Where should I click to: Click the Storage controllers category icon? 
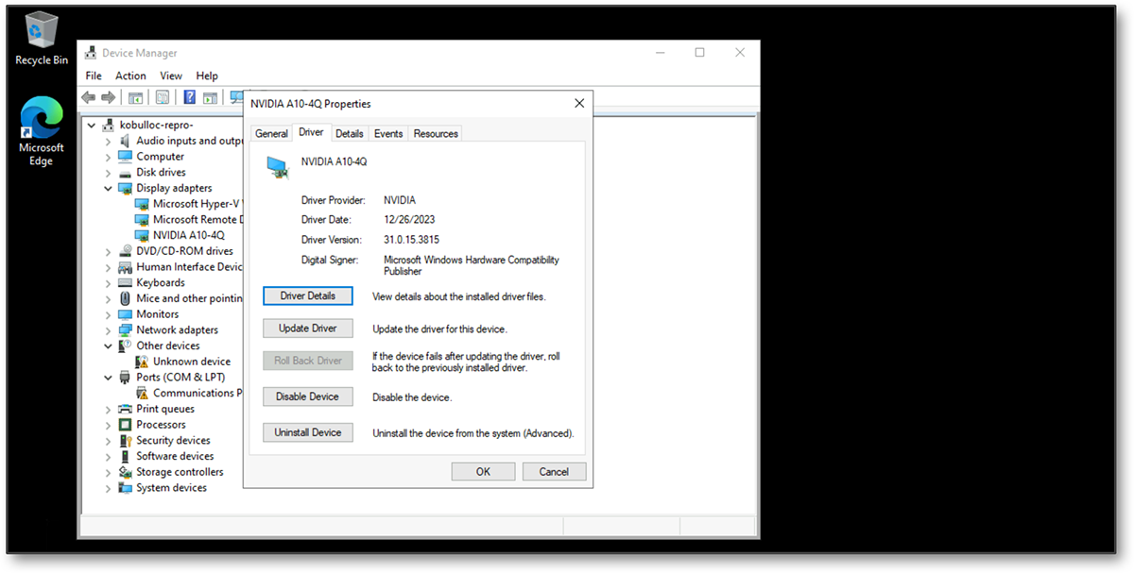point(126,472)
